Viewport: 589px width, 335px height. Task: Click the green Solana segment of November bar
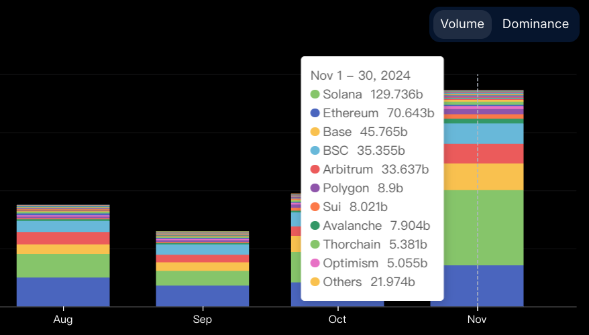(477, 227)
